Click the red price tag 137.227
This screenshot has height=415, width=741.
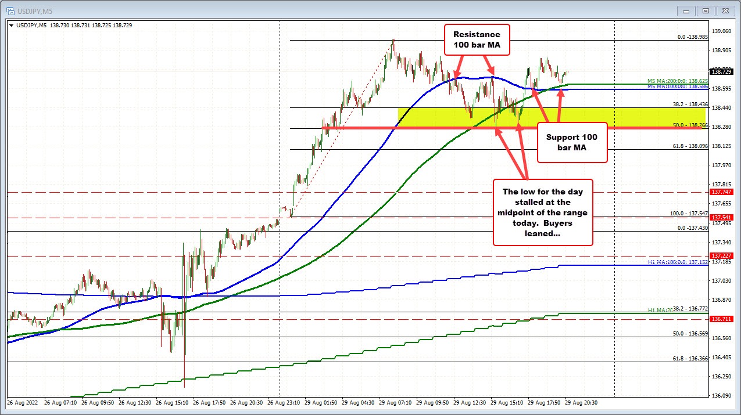point(721,255)
